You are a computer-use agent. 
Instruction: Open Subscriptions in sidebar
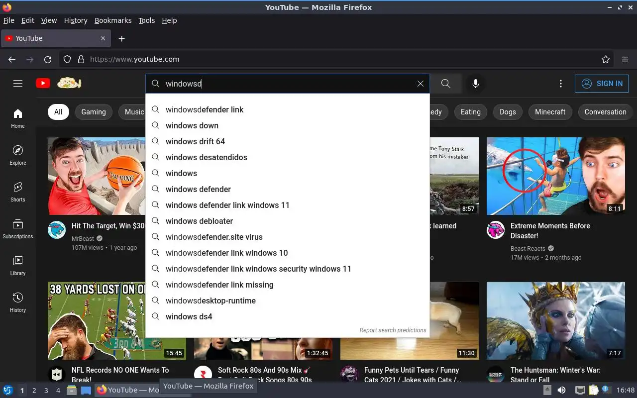point(18,229)
